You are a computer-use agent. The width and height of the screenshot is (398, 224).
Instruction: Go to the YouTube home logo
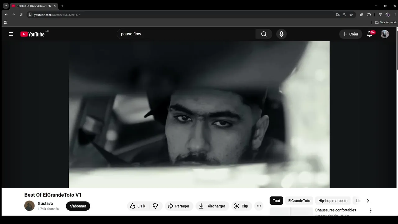(x=33, y=34)
